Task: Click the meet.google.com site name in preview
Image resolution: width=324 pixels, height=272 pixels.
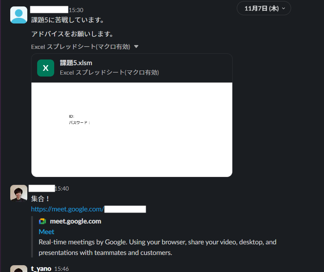Action: point(75,221)
